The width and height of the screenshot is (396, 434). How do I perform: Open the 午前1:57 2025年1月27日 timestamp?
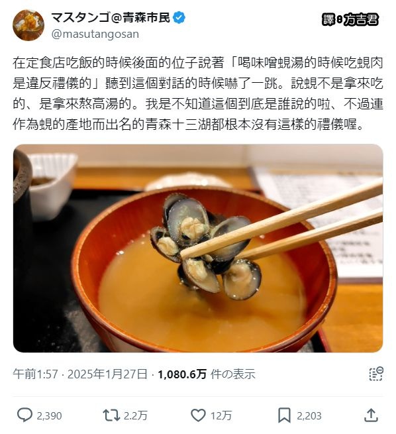(80, 374)
